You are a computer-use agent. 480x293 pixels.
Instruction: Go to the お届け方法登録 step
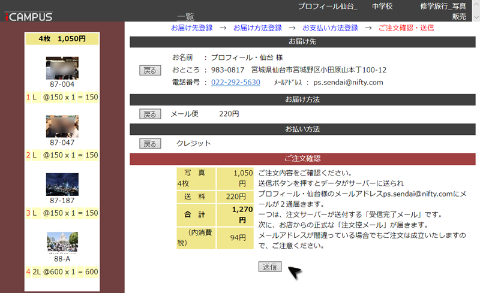[x=257, y=28]
